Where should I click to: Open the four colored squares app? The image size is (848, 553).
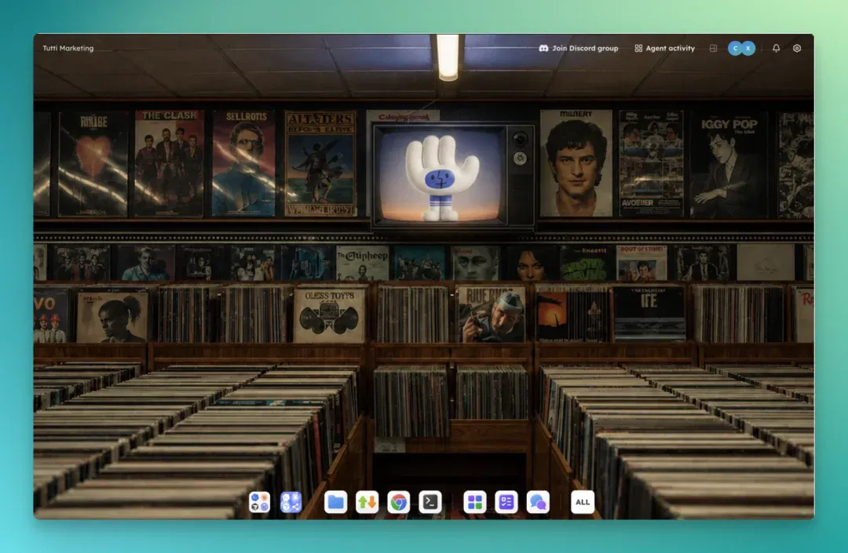point(475,502)
